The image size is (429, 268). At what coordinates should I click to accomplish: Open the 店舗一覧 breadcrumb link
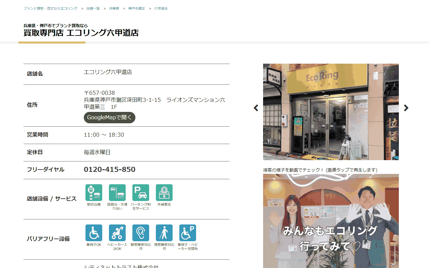pos(93,8)
